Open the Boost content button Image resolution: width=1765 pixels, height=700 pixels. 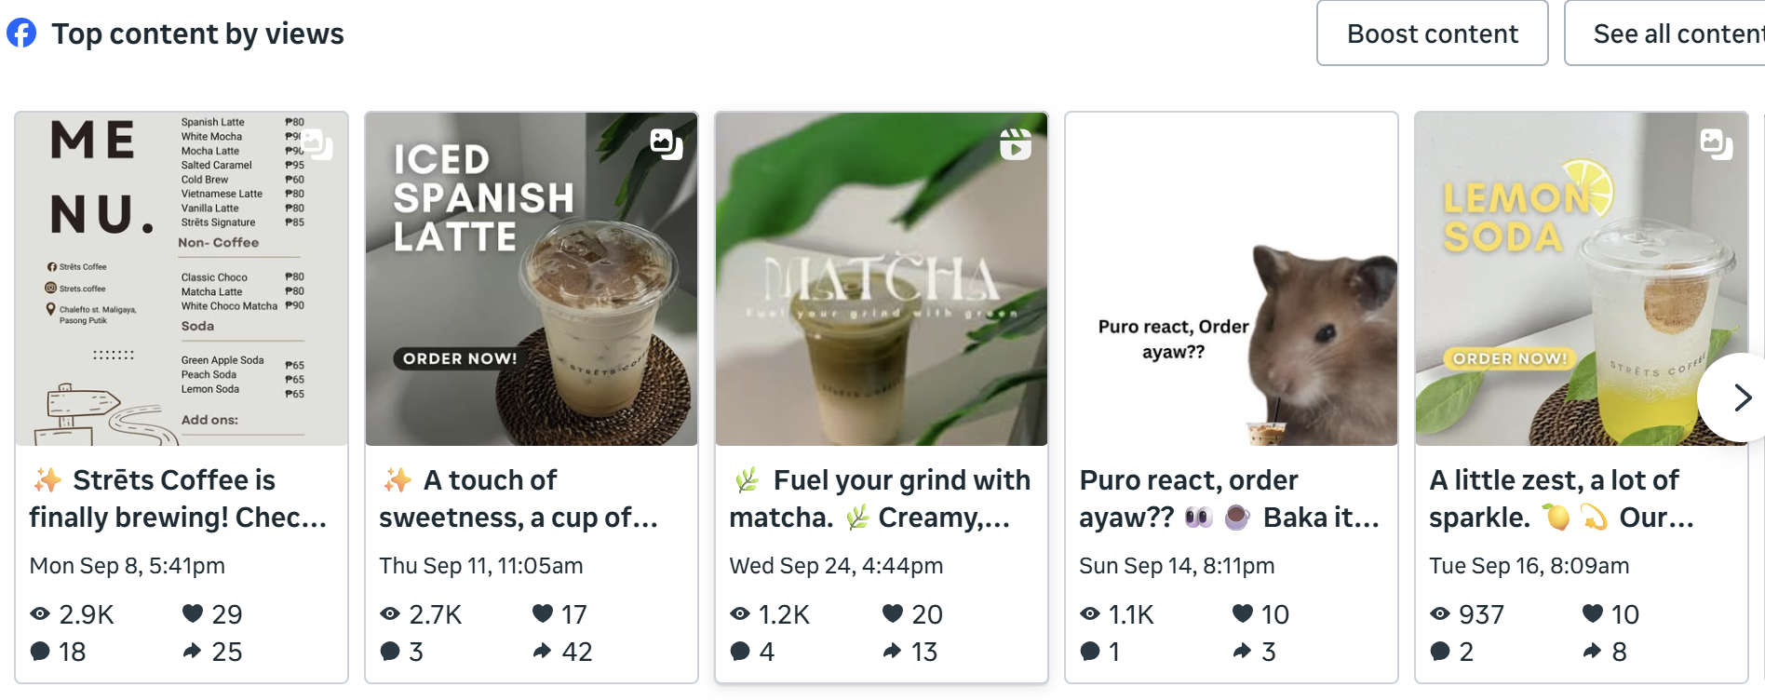tap(1433, 34)
